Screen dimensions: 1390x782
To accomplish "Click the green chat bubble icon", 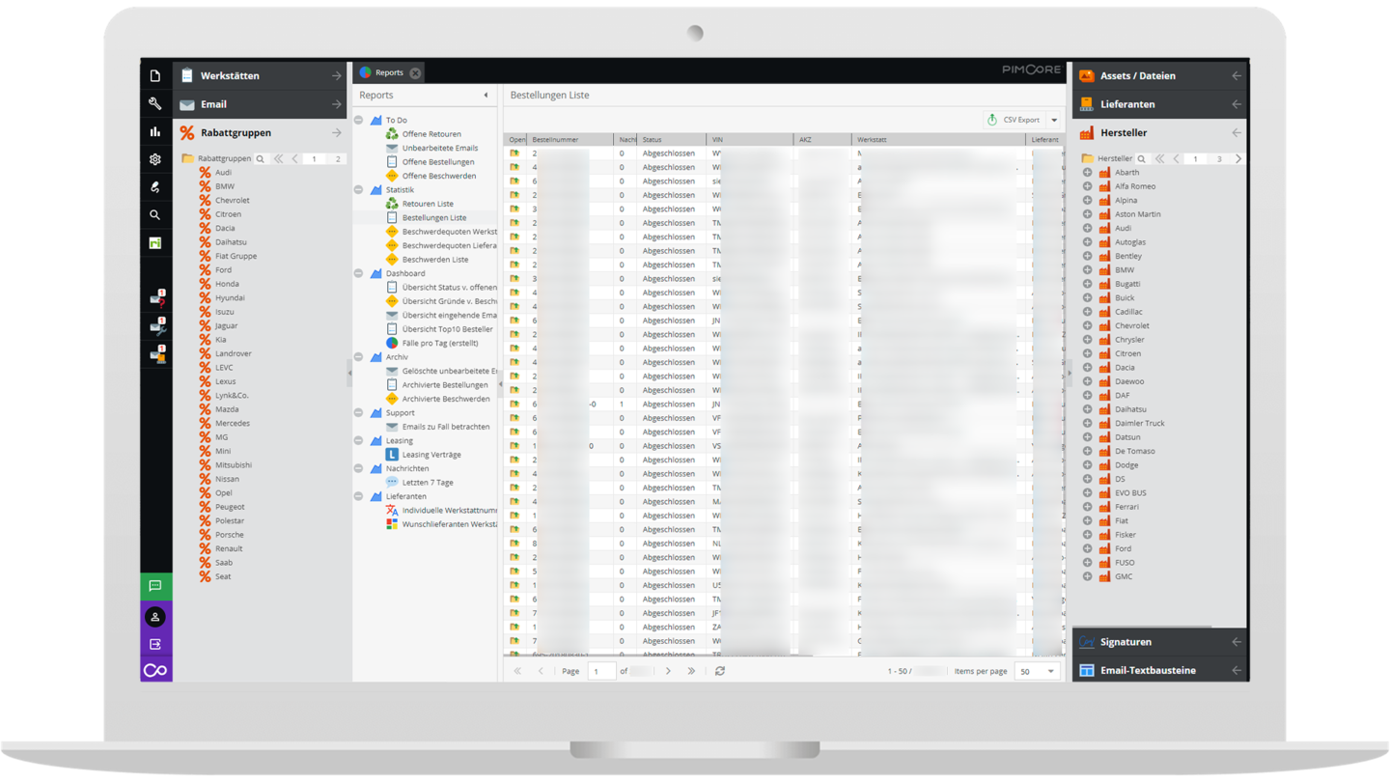I will pos(155,586).
